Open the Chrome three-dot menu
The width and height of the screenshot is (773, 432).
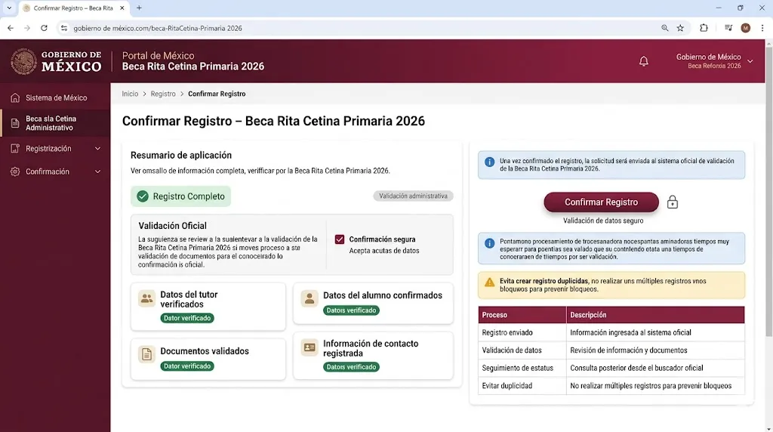[762, 28]
